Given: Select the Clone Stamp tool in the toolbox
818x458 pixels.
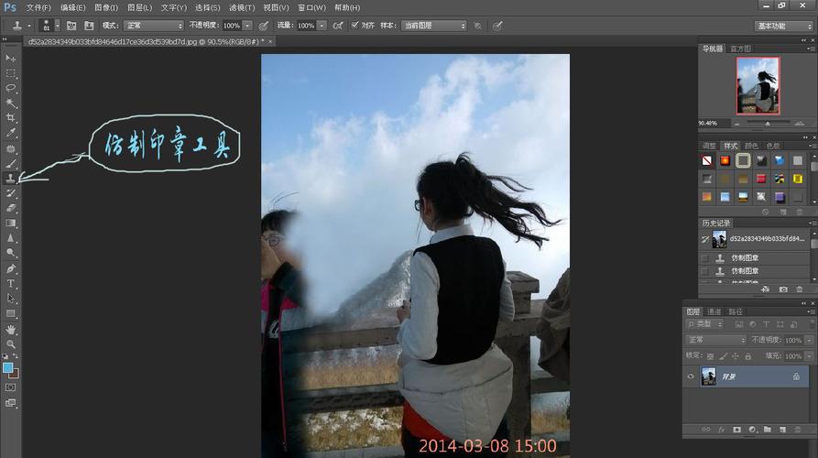Looking at the screenshot, I should 10,178.
